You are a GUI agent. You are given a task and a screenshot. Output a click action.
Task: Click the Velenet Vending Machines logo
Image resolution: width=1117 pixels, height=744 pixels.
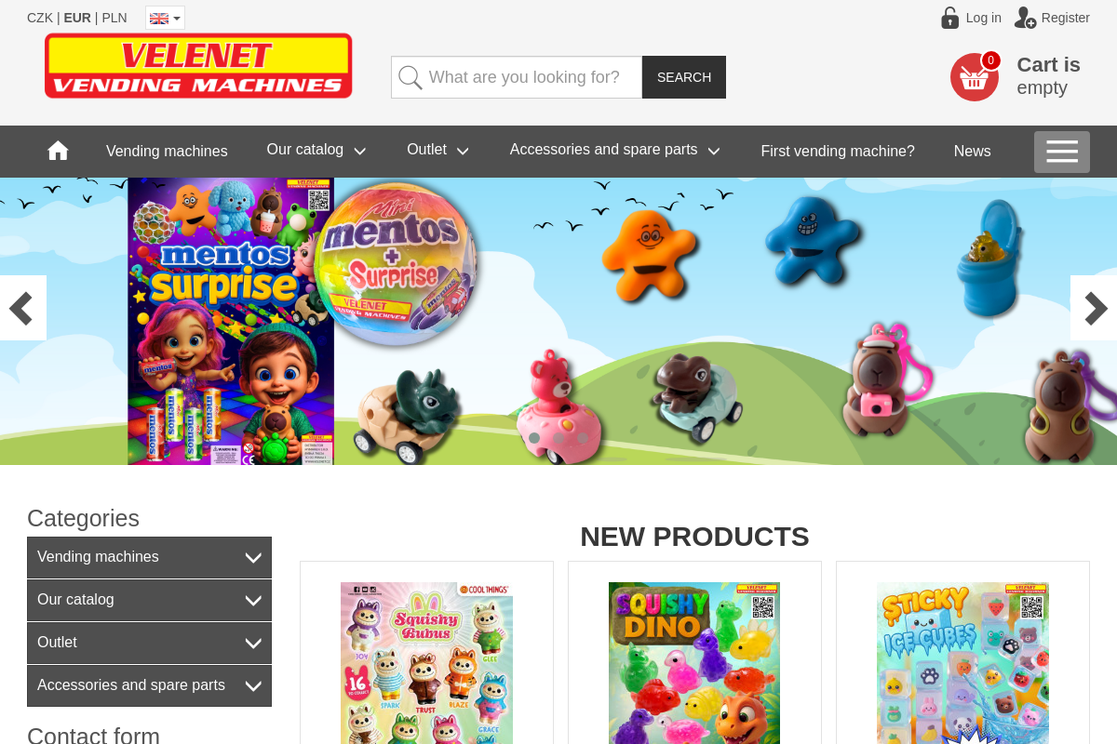pos(198,66)
